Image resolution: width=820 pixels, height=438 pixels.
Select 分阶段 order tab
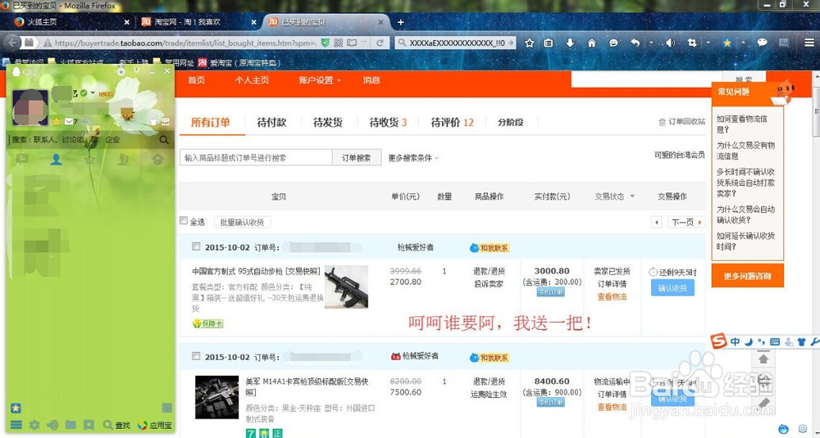click(510, 123)
